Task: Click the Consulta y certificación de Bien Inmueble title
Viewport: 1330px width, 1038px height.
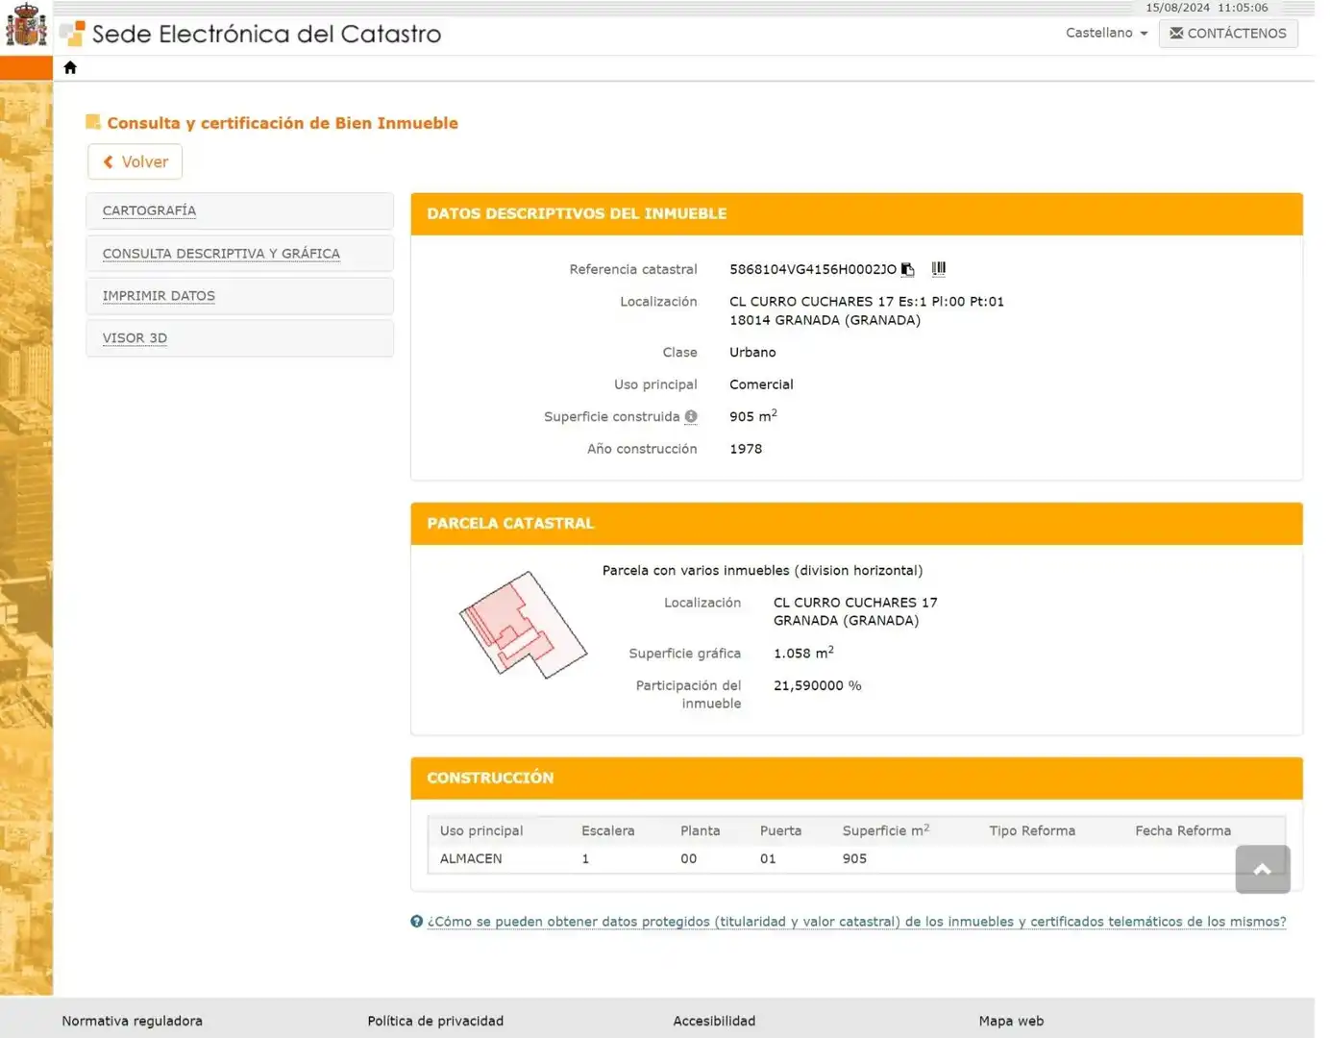Action: tap(283, 123)
